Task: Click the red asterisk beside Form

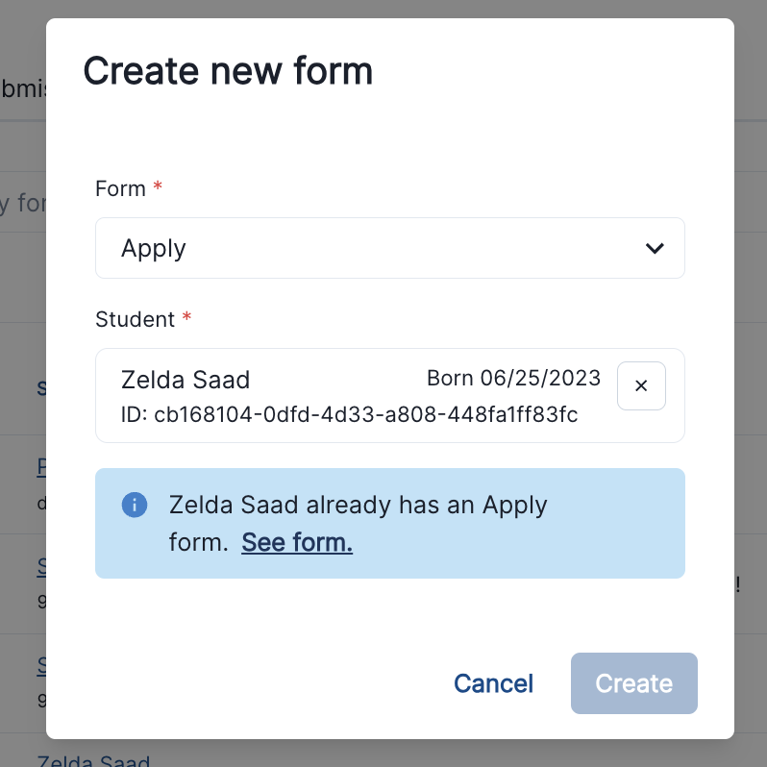Action: [158, 188]
